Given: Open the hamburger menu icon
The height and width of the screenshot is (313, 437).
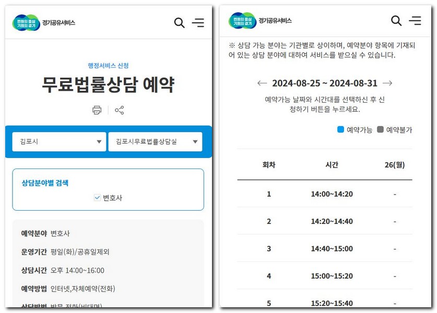Looking at the screenshot, I should tap(198, 23).
